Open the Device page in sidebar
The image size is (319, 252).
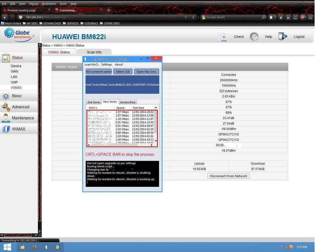click(16, 66)
